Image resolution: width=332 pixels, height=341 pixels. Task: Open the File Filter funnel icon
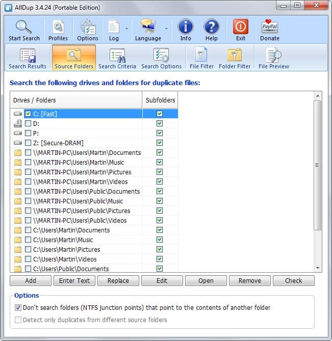[201, 55]
